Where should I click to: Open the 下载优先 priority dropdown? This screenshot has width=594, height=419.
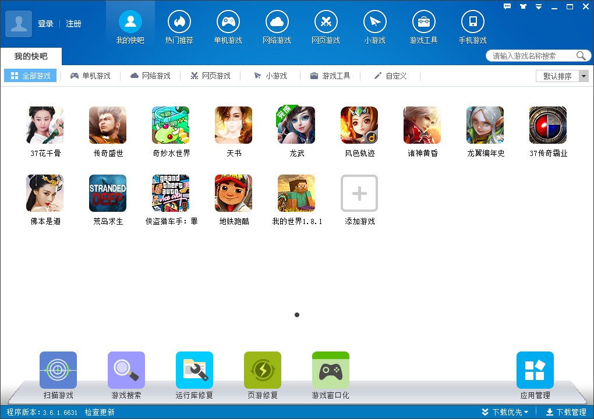pos(505,412)
